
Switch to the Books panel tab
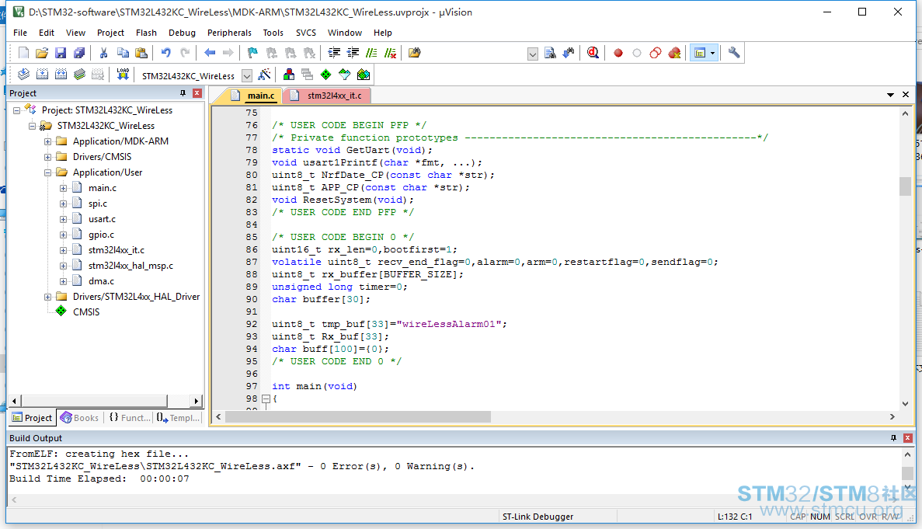click(x=80, y=418)
